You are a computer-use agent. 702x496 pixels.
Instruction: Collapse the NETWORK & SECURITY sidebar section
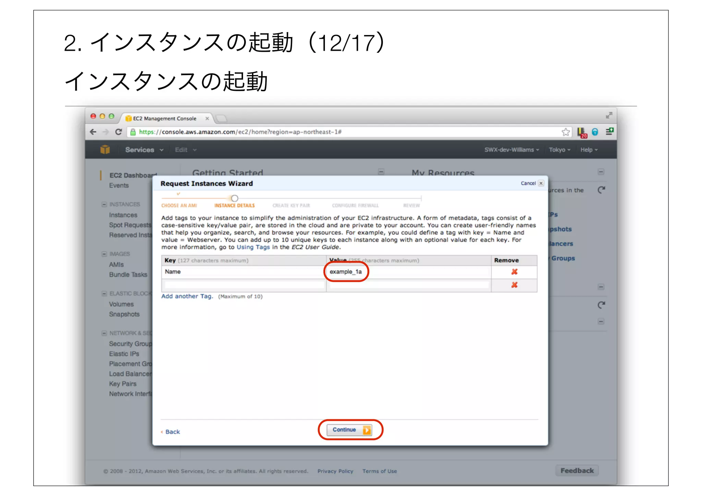coord(104,333)
